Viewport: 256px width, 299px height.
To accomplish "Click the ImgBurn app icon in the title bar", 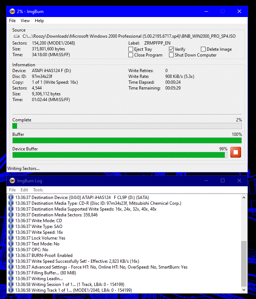I will tap(12, 12).
